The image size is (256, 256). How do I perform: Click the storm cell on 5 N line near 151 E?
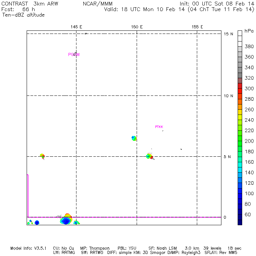pyautogui.click(x=150, y=156)
